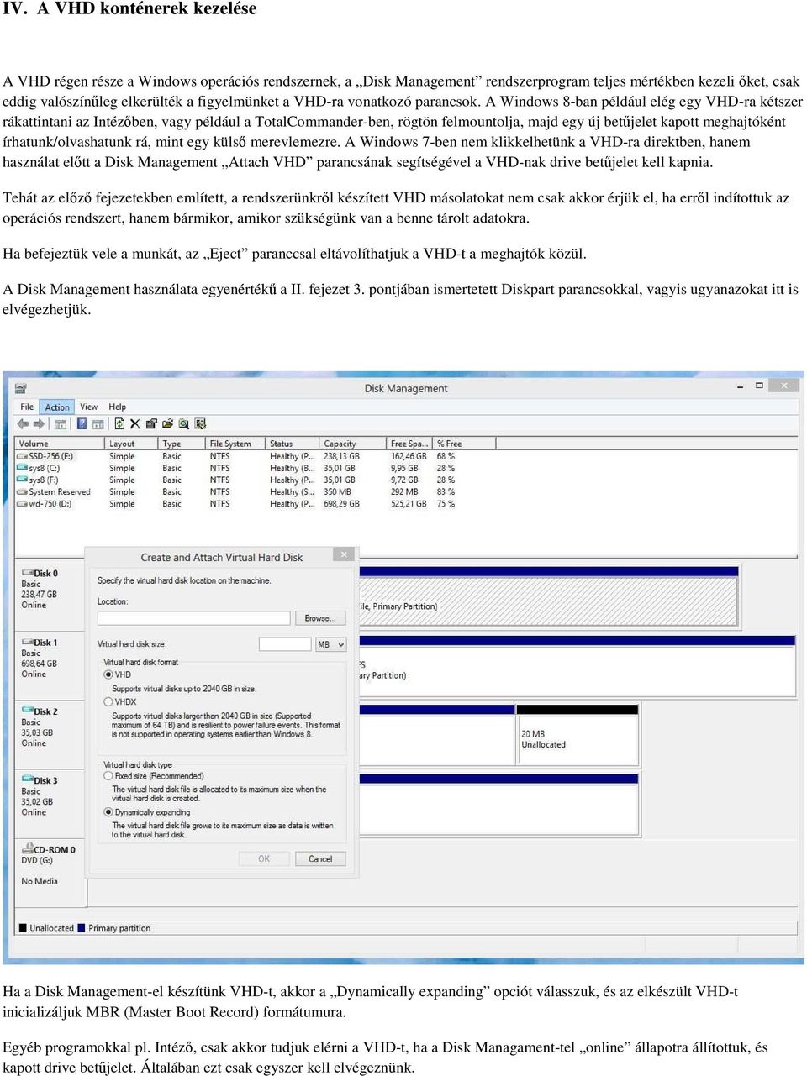Open the View menu

click(88, 407)
